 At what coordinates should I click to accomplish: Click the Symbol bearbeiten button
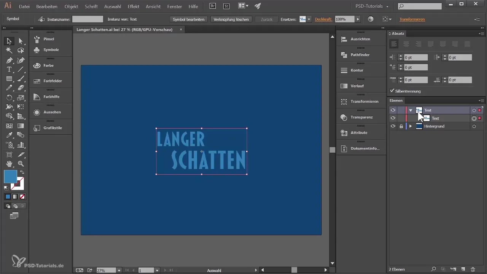(x=189, y=19)
